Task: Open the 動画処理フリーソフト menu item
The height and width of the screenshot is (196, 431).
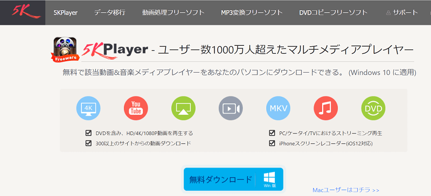Action: coord(173,12)
